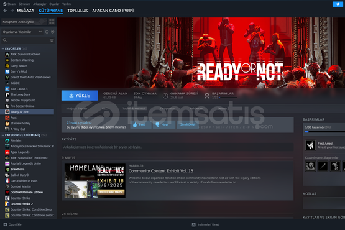
Task: Open the advanced filter icon beside search
Action: pos(52,40)
